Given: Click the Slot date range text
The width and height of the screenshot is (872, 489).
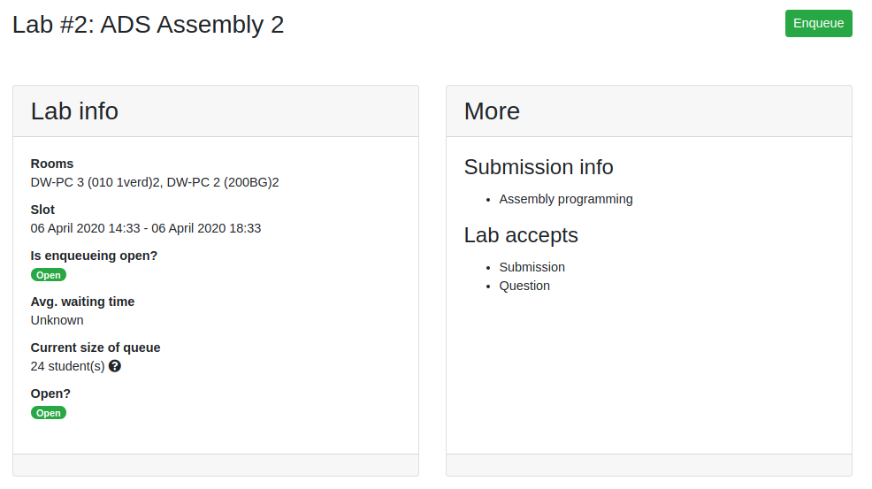Looking at the screenshot, I should click(x=146, y=228).
